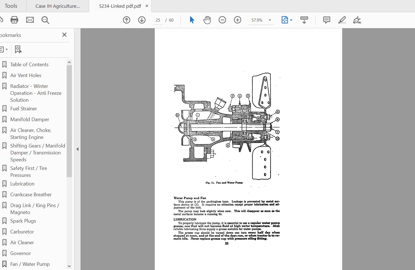Click the Manifold Damper bookmark ribbon icon

4,119
